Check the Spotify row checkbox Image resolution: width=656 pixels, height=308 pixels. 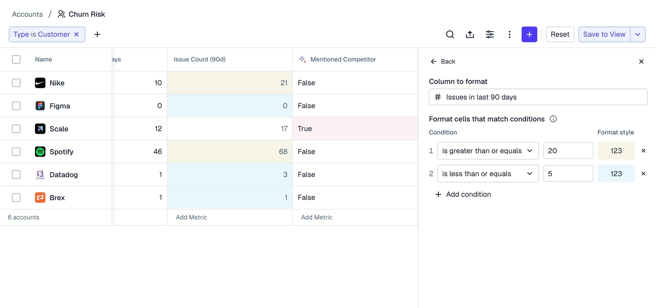pos(16,152)
